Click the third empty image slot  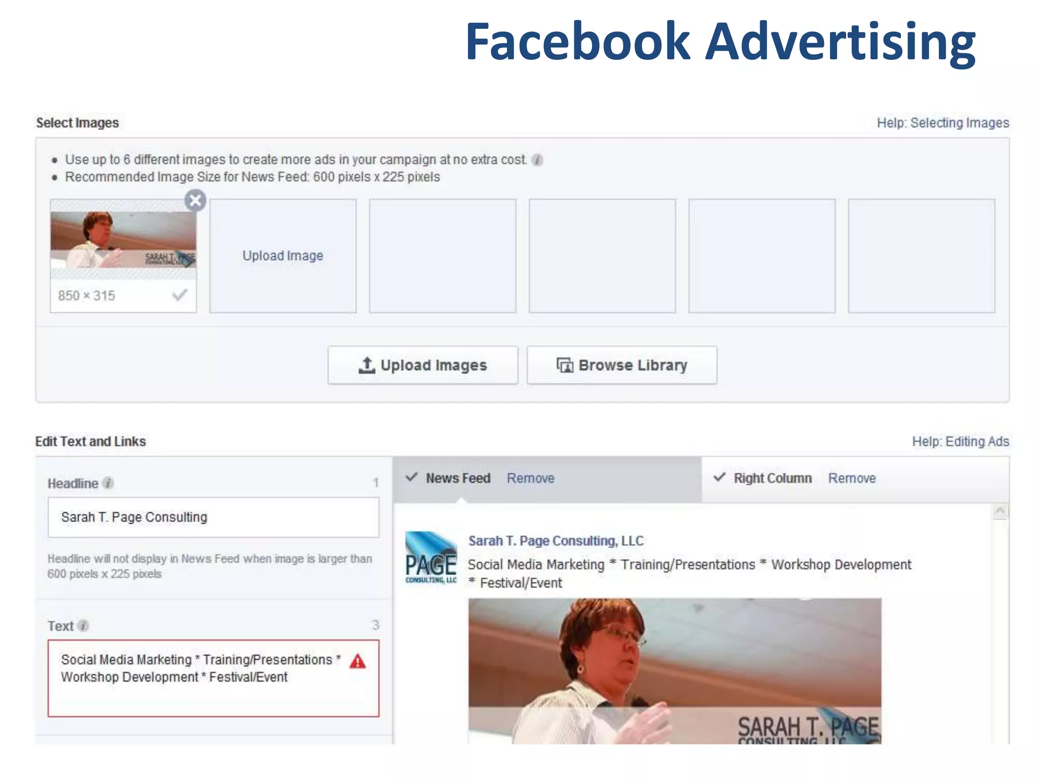coord(602,256)
